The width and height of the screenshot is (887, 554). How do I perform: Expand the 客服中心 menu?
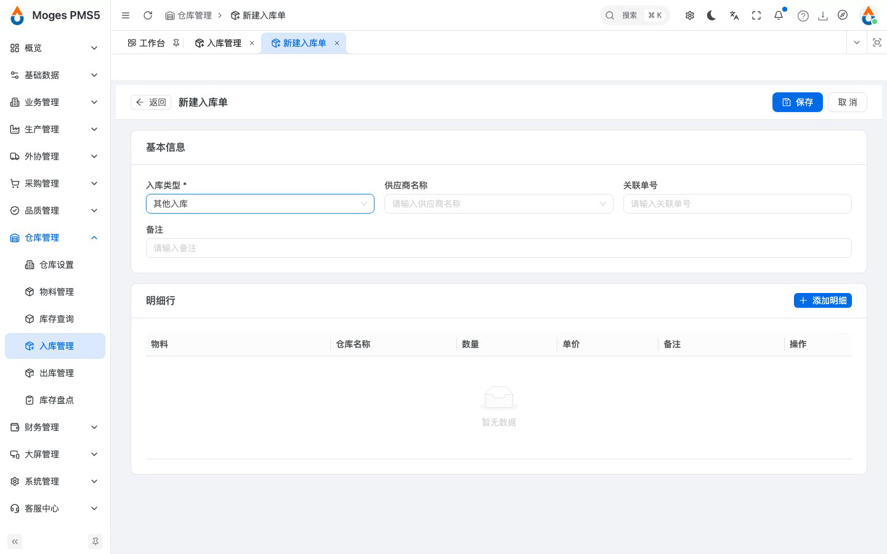click(x=55, y=508)
